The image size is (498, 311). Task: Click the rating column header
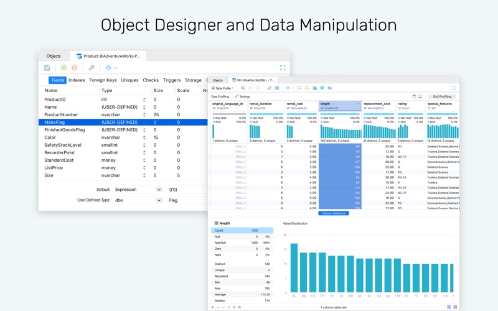pos(410,106)
